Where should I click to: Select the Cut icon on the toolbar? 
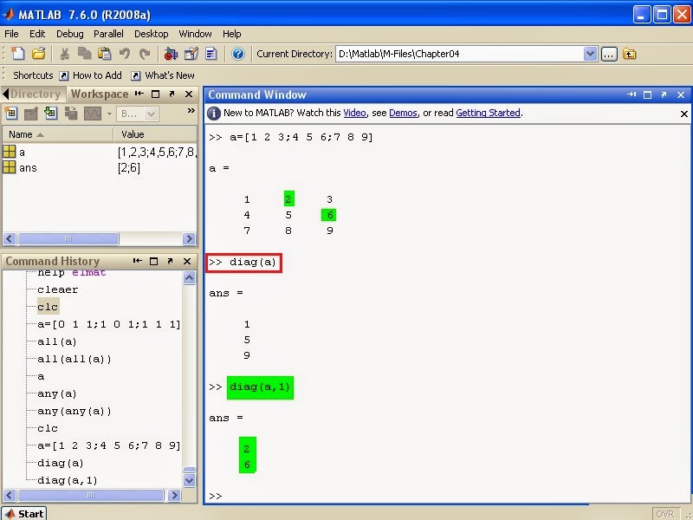[x=65, y=54]
